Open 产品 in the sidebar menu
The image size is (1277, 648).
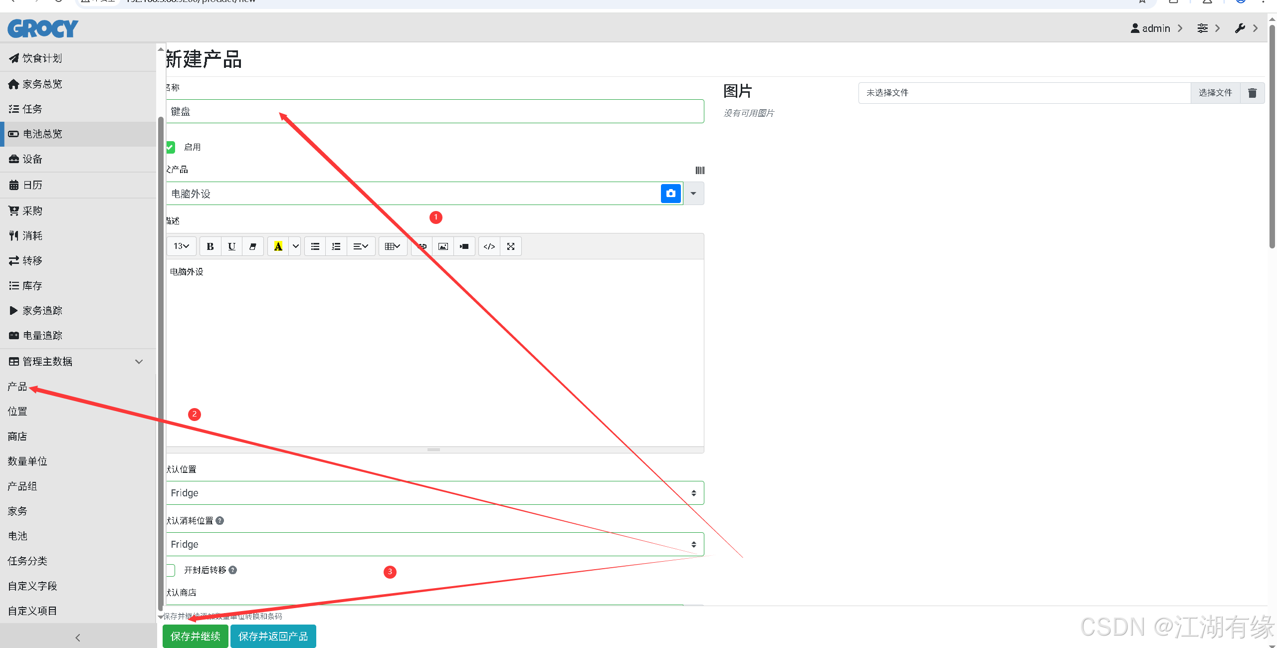tap(17, 387)
